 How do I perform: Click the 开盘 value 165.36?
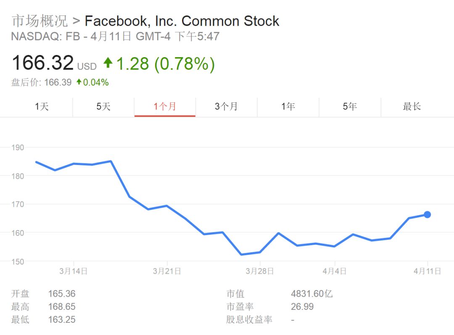click(62, 294)
